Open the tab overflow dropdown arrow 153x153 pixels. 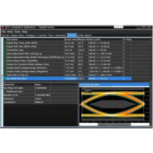(151, 36)
